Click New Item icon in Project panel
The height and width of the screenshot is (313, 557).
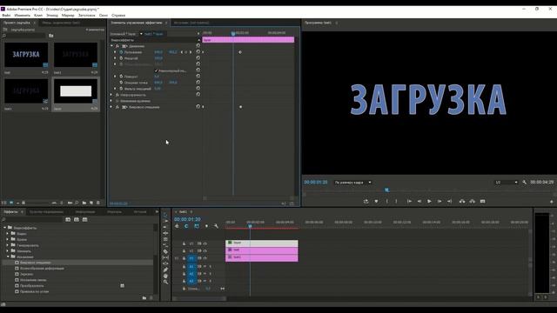[91, 203]
